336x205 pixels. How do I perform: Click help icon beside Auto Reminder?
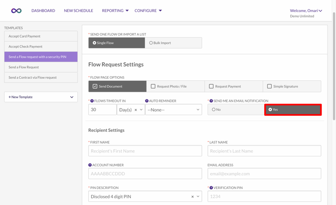click(x=147, y=101)
